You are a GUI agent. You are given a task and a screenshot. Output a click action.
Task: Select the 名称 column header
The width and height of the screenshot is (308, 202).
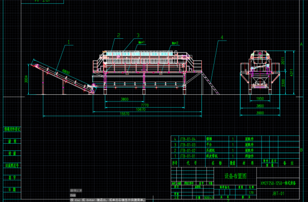[217, 163]
